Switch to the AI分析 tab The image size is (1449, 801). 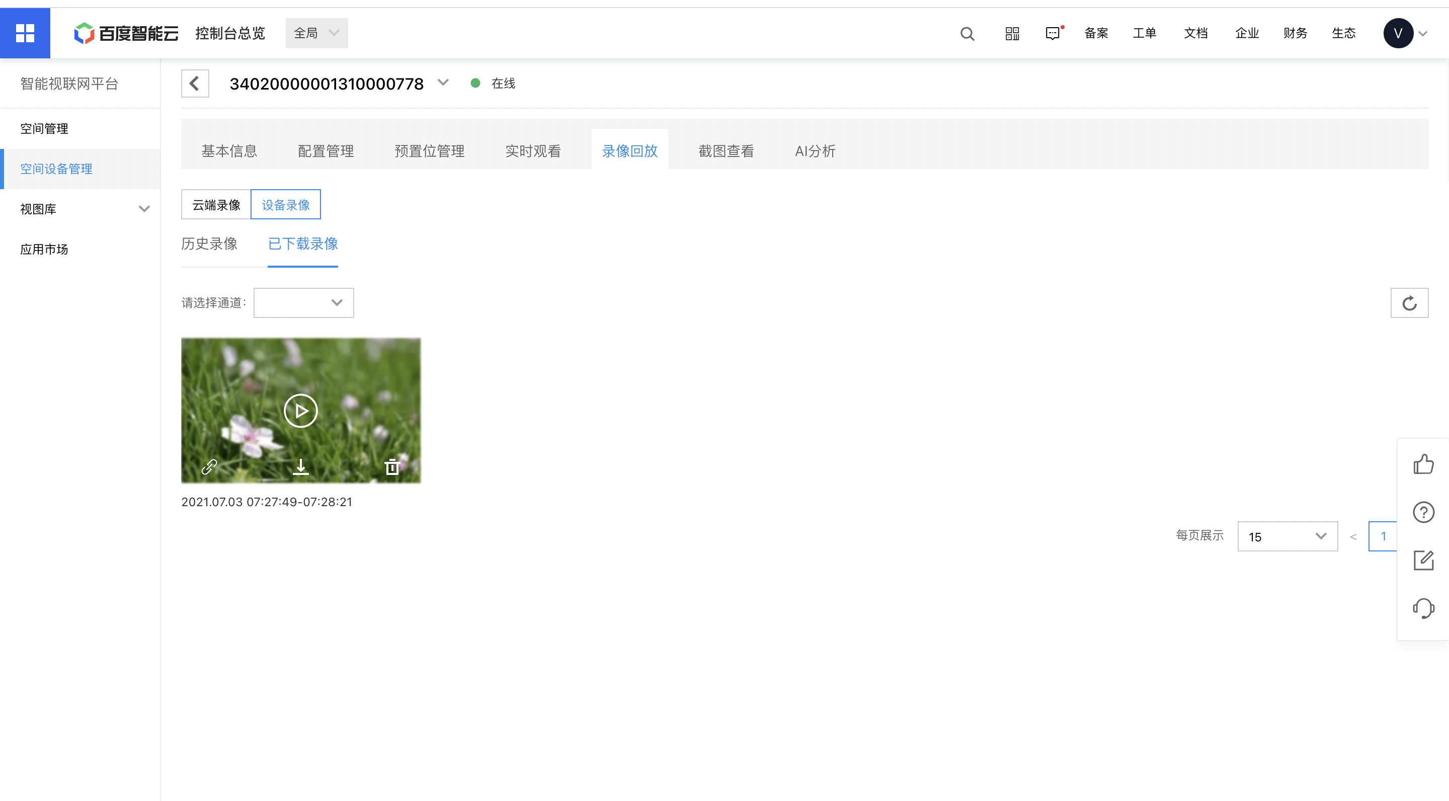(x=815, y=151)
